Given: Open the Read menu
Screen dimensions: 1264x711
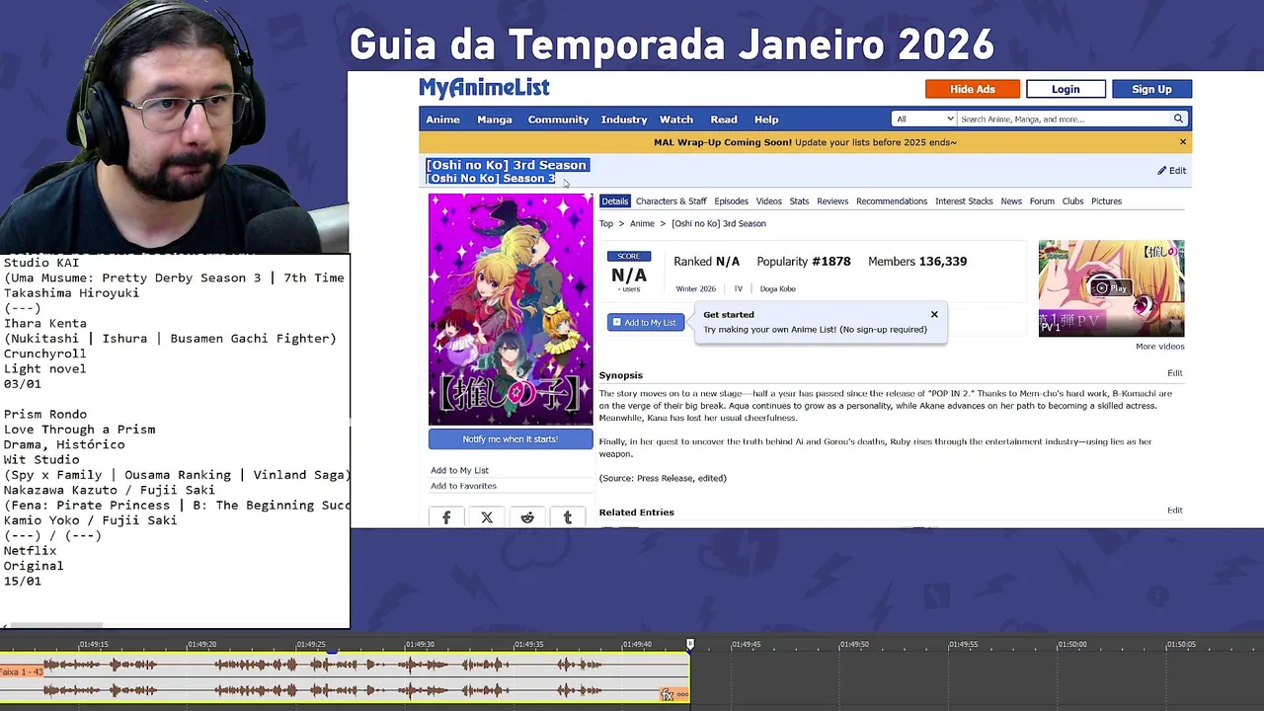Looking at the screenshot, I should pyautogui.click(x=724, y=119).
